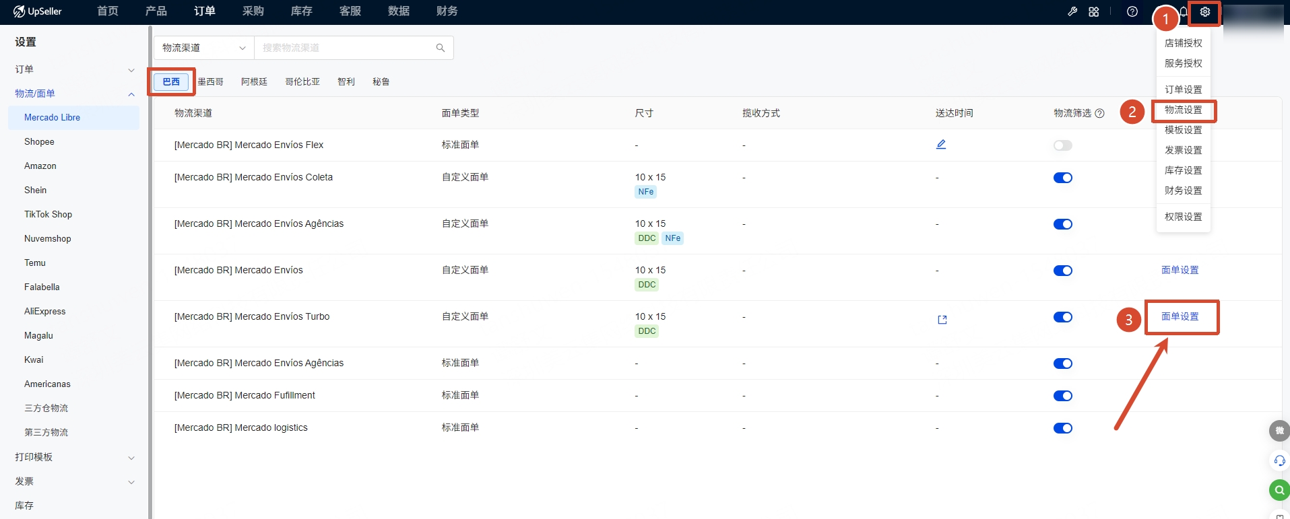Screen dimensions: 1290x519
Task: Switch to the 墨西哥 country tab
Action: coord(210,81)
